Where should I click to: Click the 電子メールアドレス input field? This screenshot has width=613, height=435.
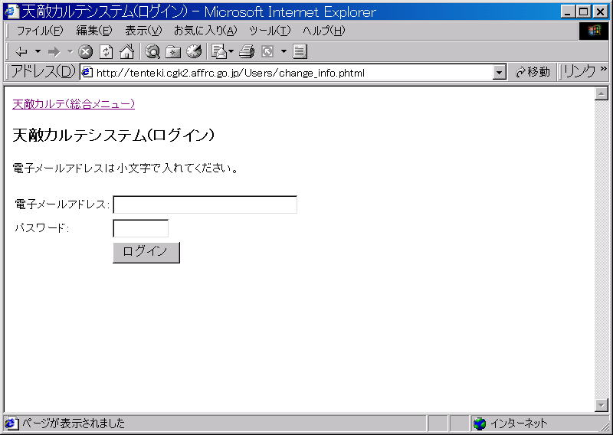(x=205, y=204)
